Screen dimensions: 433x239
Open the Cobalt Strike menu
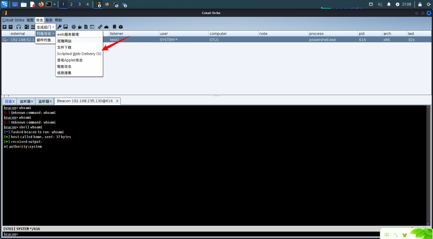point(13,20)
